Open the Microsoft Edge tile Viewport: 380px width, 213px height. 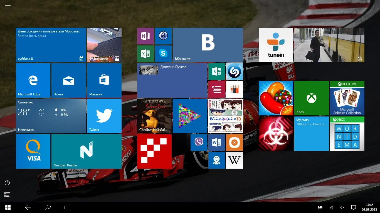click(x=33, y=80)
